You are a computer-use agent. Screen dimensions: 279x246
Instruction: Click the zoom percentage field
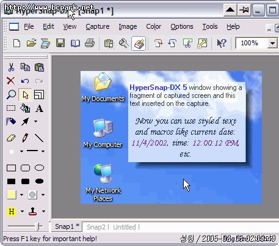coord(252,43)
